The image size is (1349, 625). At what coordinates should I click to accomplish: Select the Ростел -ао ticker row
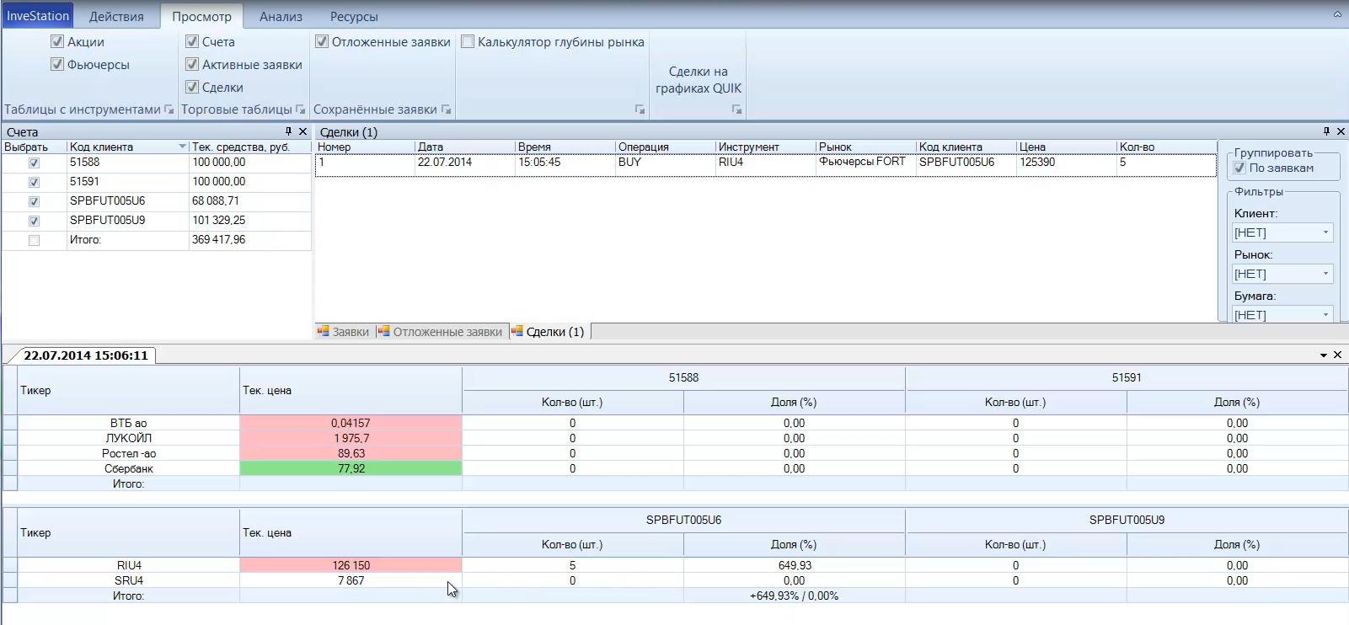129,453
